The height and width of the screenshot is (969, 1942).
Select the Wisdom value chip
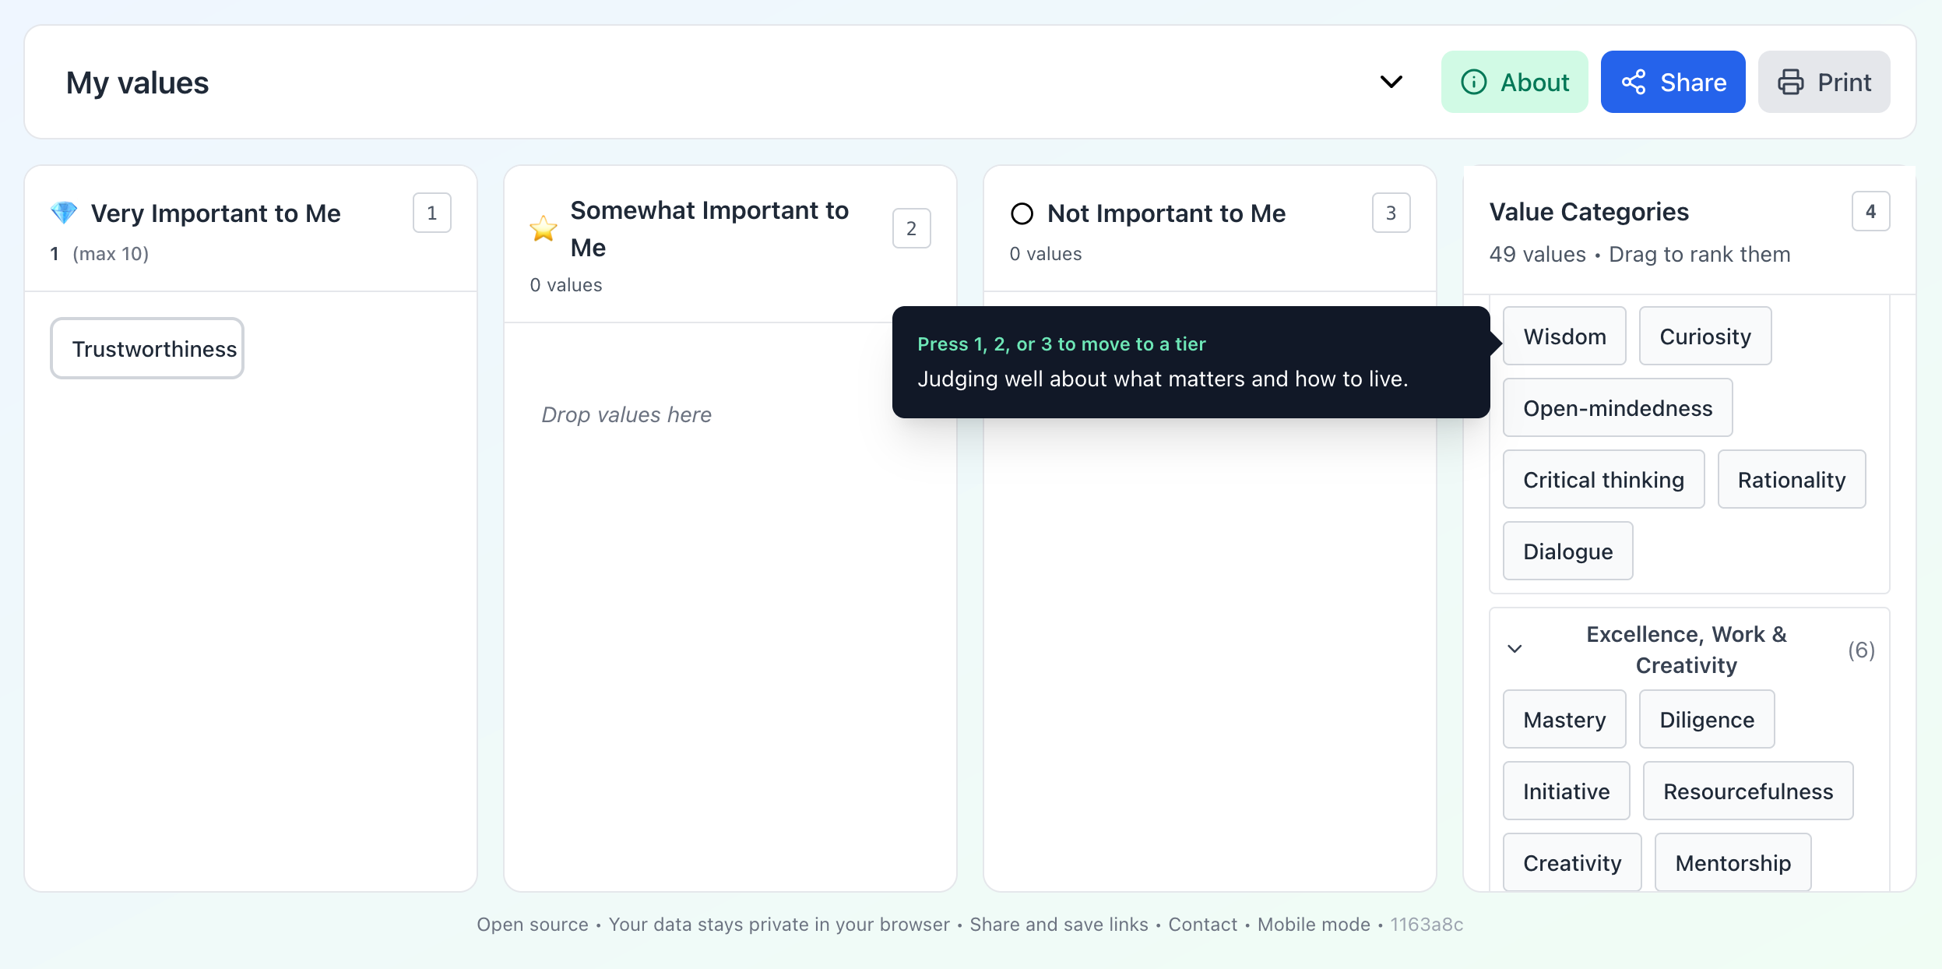coord(1564,336)
